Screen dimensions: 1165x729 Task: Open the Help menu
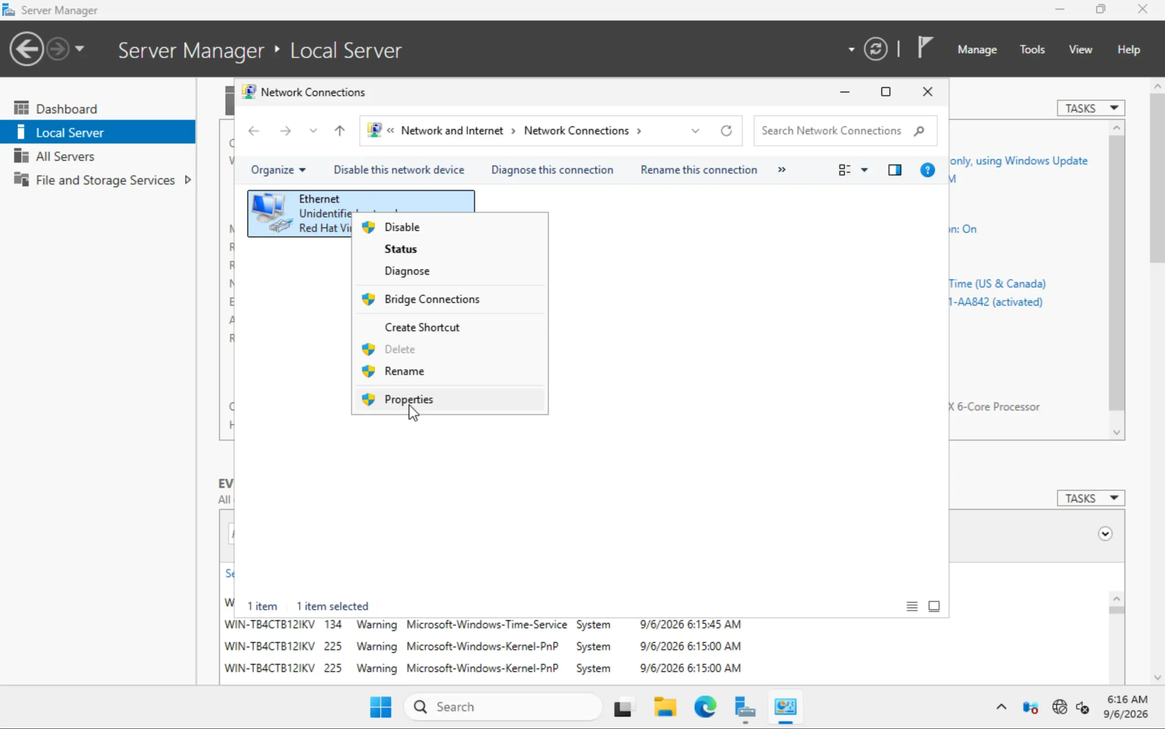click(x=1129, y=49)
